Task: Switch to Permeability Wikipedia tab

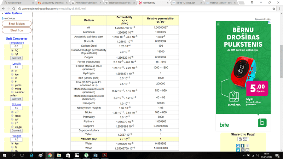Action: [x=86, y=3]
